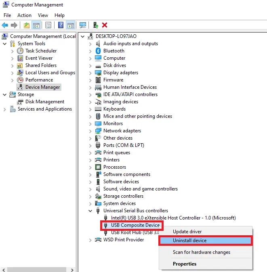
Task: Select Disk Management in left tree
Action: [x=44, y=102]
